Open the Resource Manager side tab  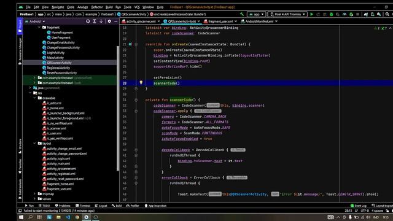[x=20, y=52]
